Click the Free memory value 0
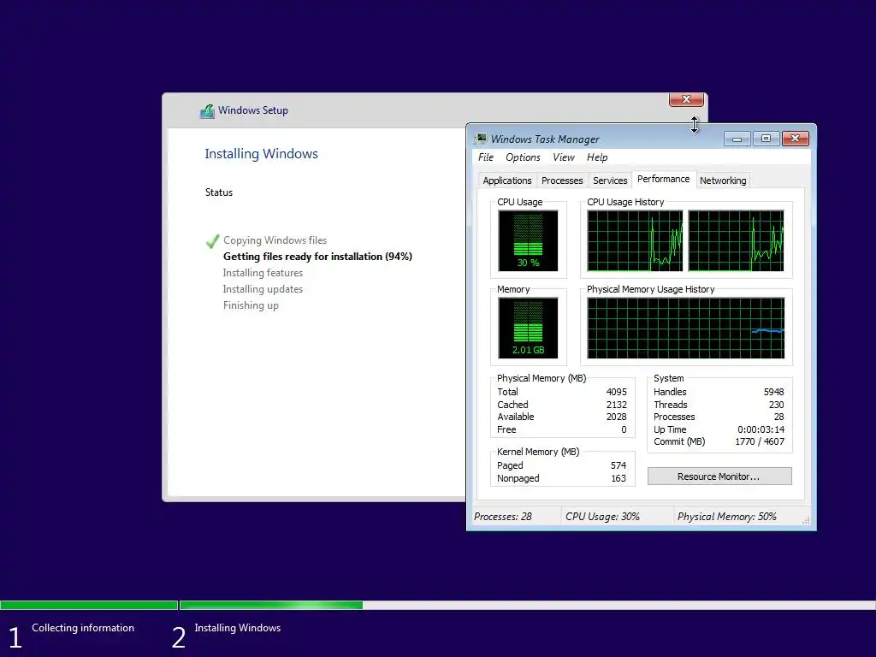Image resolution: width=876 pixels, height=657 pixels. click(x=624, y=429)
